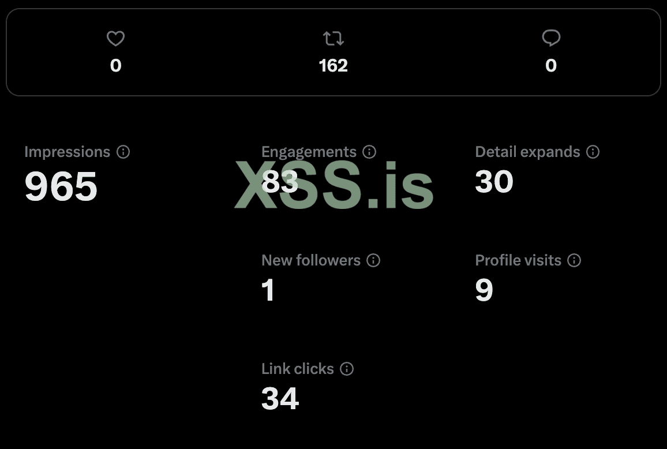This screenshot has width=667, height=449.
Task: Open the Profile visits info icon
Action: [574, 260]
